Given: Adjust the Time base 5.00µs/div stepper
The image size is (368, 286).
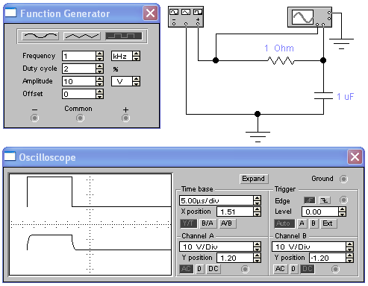Looking at the screenshot, I should tap(257, 200).
